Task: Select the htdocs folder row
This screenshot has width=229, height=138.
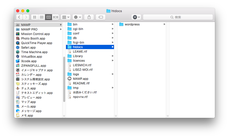Action: 90,47
